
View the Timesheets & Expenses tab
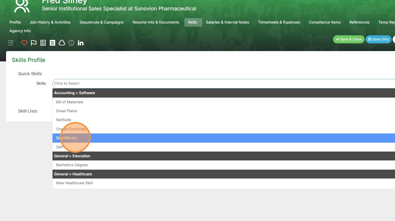pos(279,22)
